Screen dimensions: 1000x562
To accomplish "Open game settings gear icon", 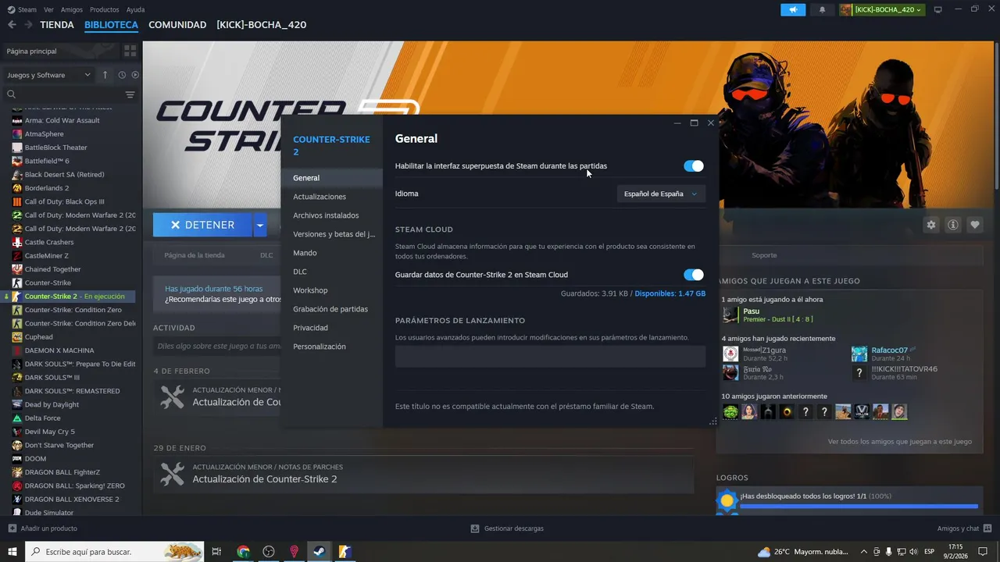I will [931, 225].
